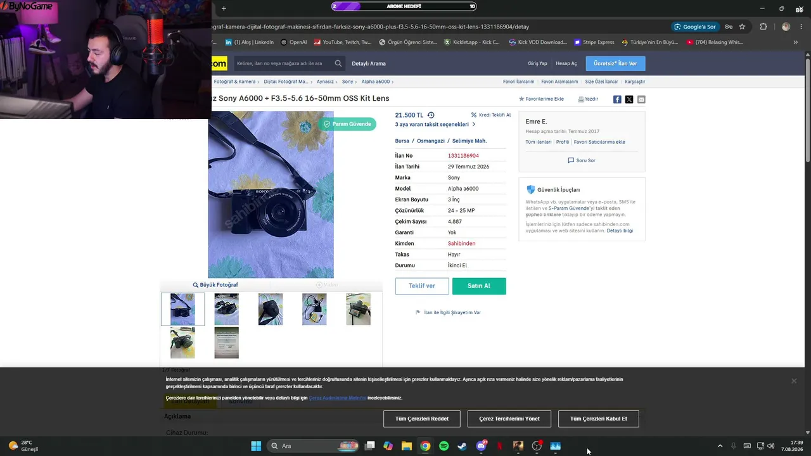811x456 pixels.
Task: Share the listing by email icon
Action: pyautogui.click(x=641, y=99)
